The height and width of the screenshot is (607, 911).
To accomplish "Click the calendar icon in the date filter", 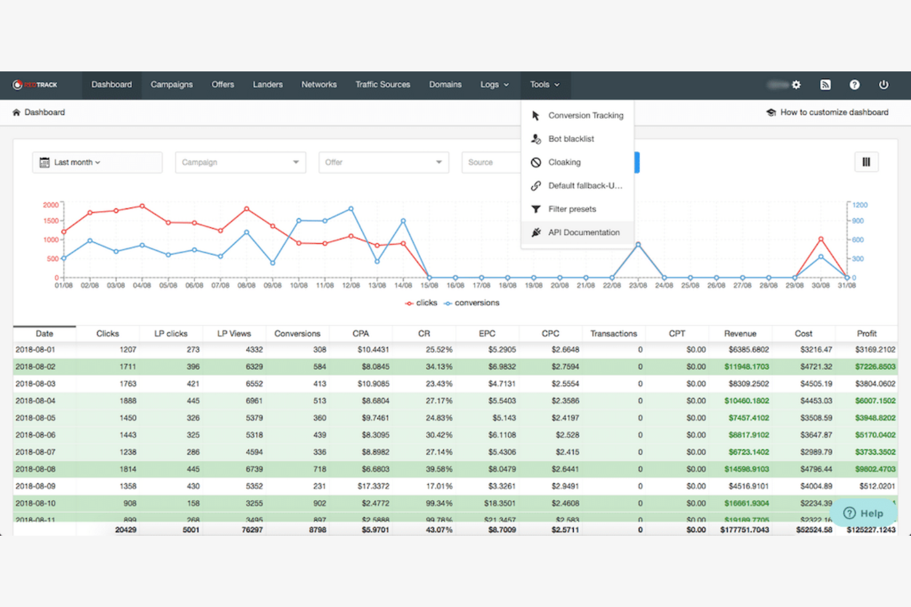I will [44, 162].
